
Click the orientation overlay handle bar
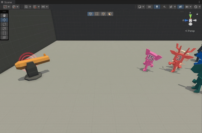click(x=182, y=11)
